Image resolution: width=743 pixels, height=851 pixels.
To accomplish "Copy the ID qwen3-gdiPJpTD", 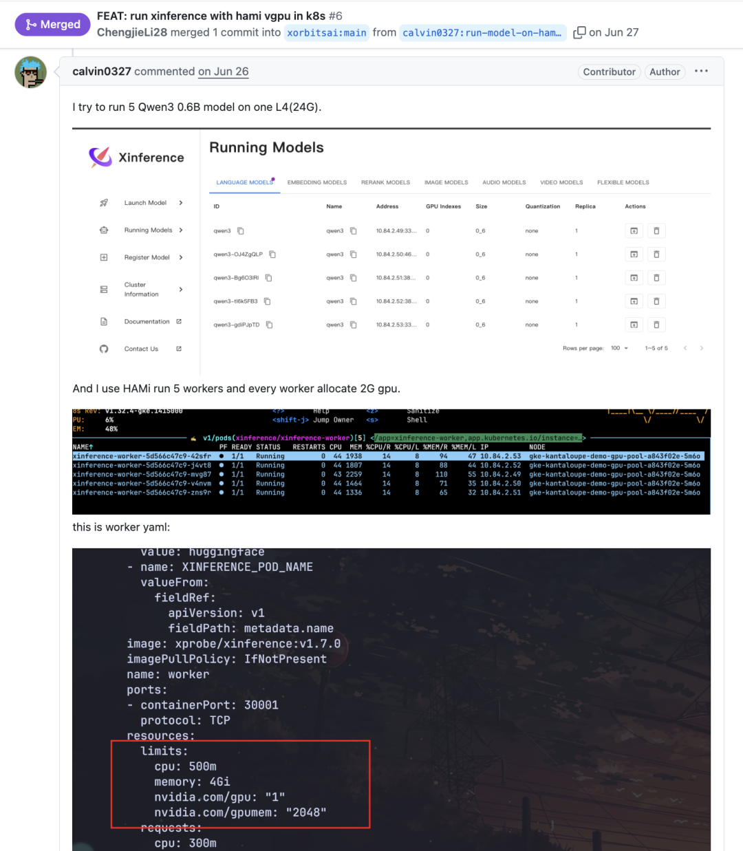I will click(270, 325).
